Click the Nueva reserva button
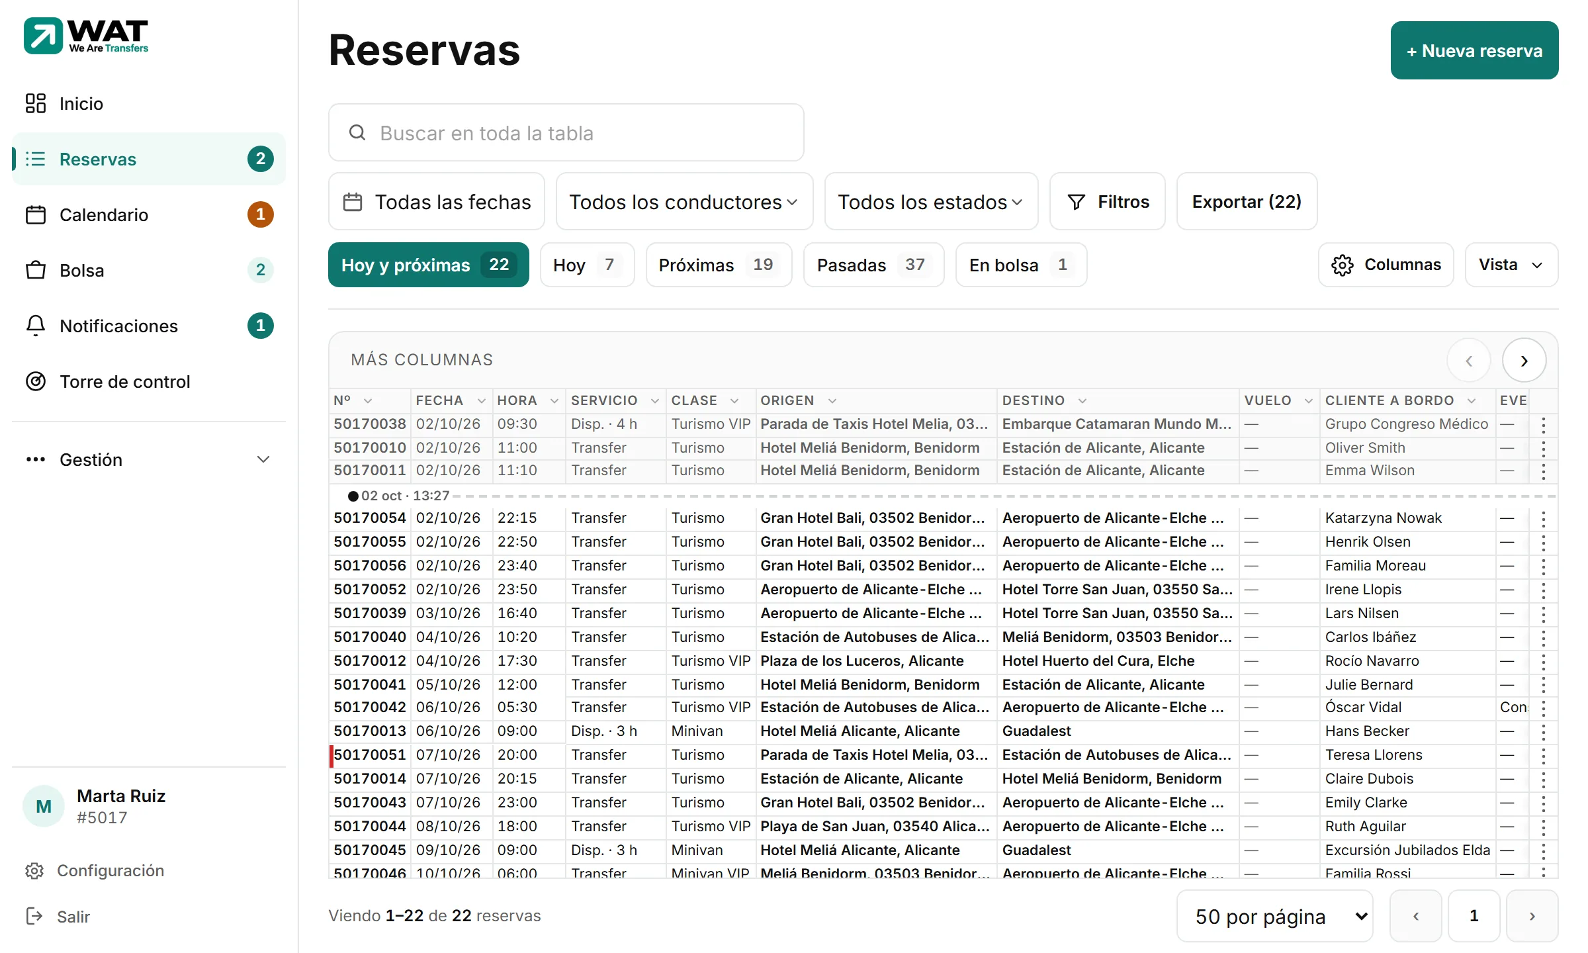 point(1474,51)
